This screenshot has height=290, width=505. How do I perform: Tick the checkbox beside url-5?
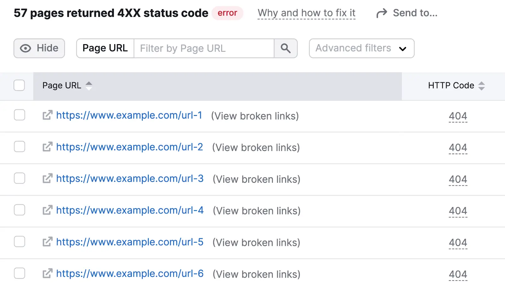[19, 241]
